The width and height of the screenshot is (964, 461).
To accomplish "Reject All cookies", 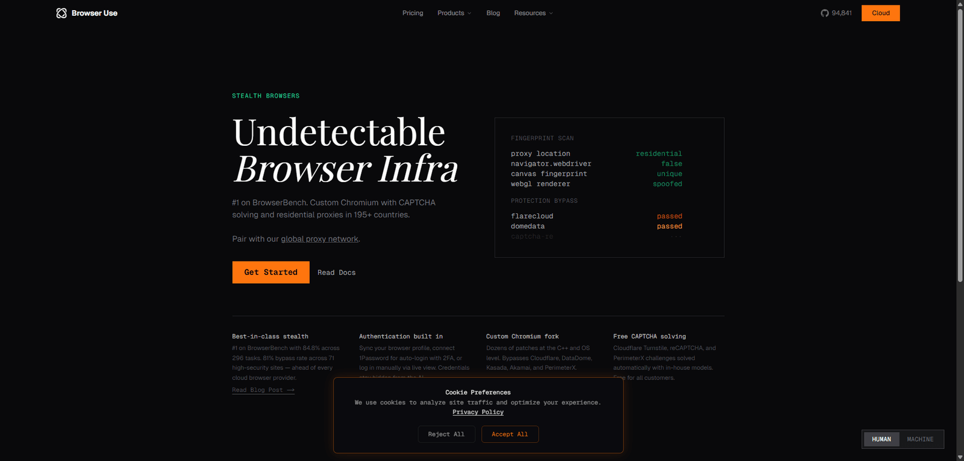I will [446, 434].
